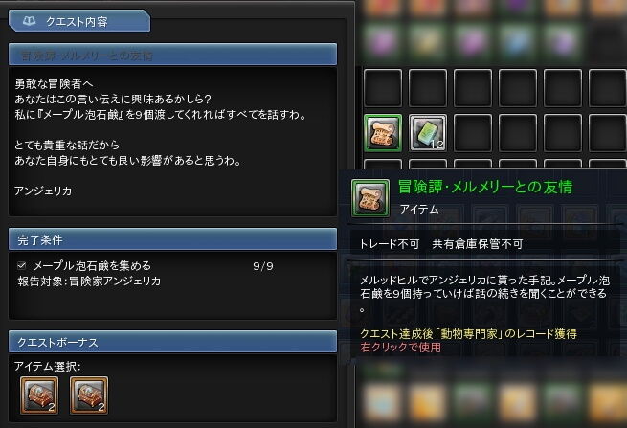Click the 右クリックで使用 red text
The image size is (627, 428).
[400, 347]
